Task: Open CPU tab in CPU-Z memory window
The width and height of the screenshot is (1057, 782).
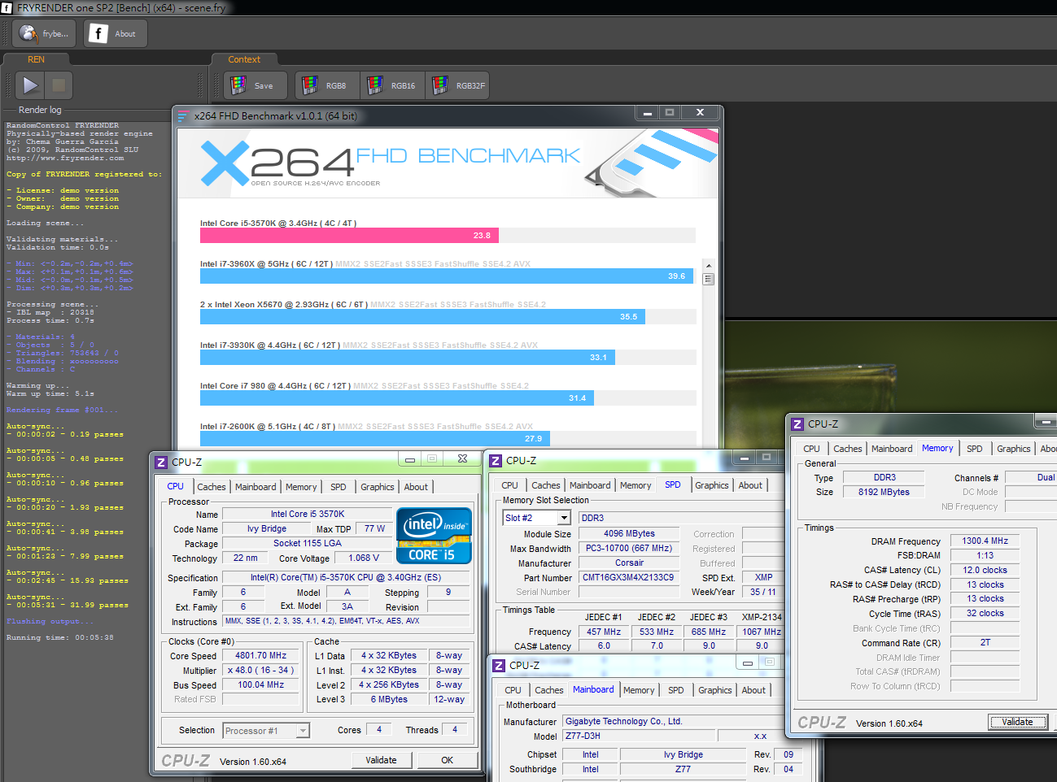Action: click(x=812, y=449)
